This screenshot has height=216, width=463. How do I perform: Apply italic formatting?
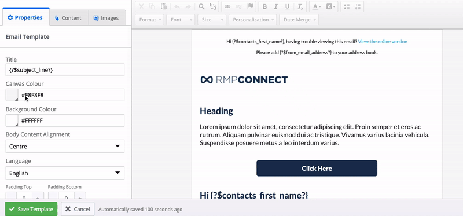(276, 6)
